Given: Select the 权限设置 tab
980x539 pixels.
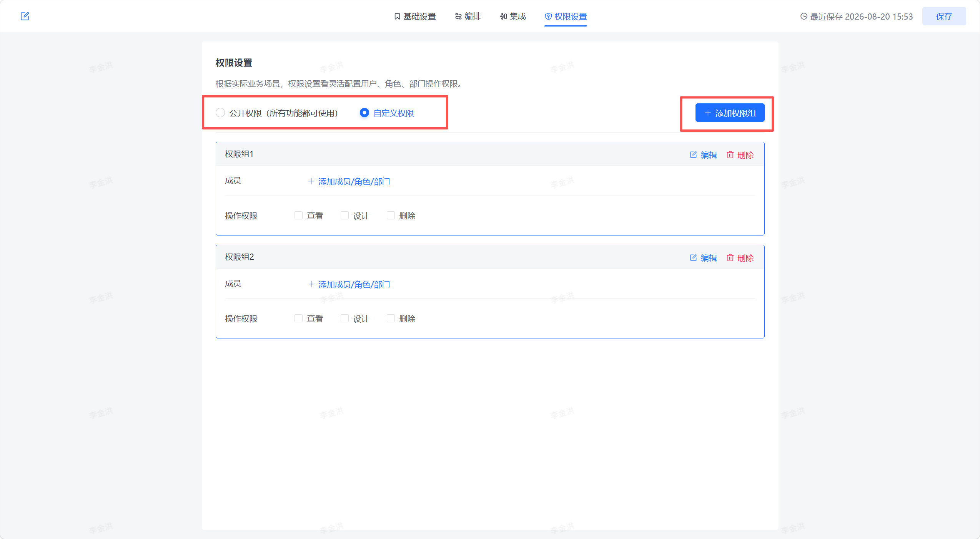Looking at the screenshot, I should click(x=566, y=17).
